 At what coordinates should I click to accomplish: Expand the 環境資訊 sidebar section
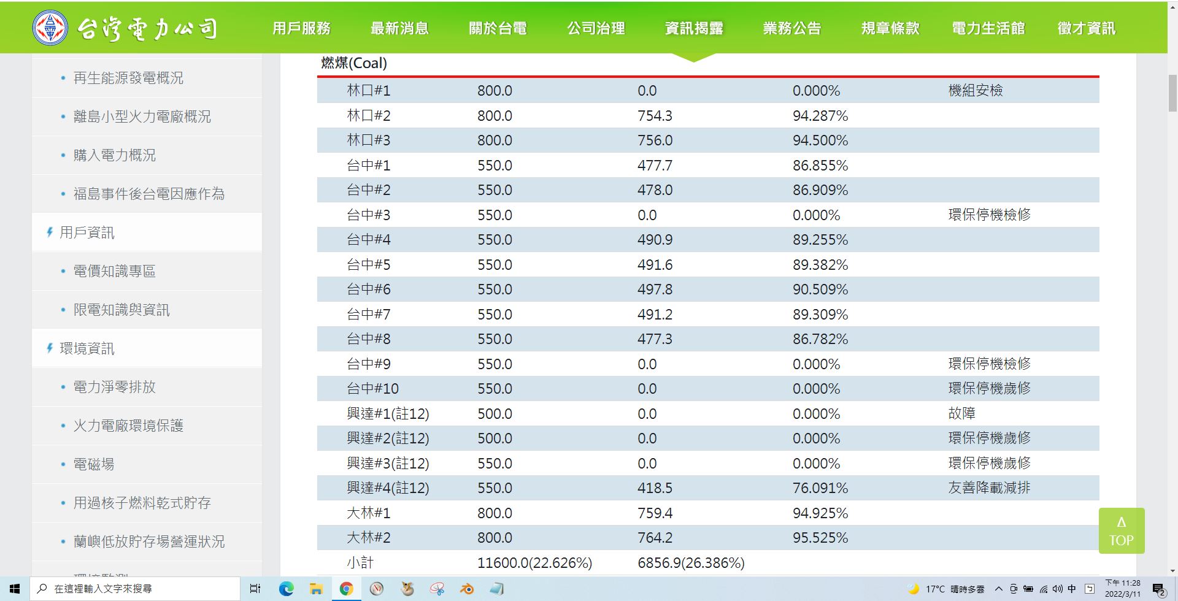pyautogui.click(x=87, y=348)
